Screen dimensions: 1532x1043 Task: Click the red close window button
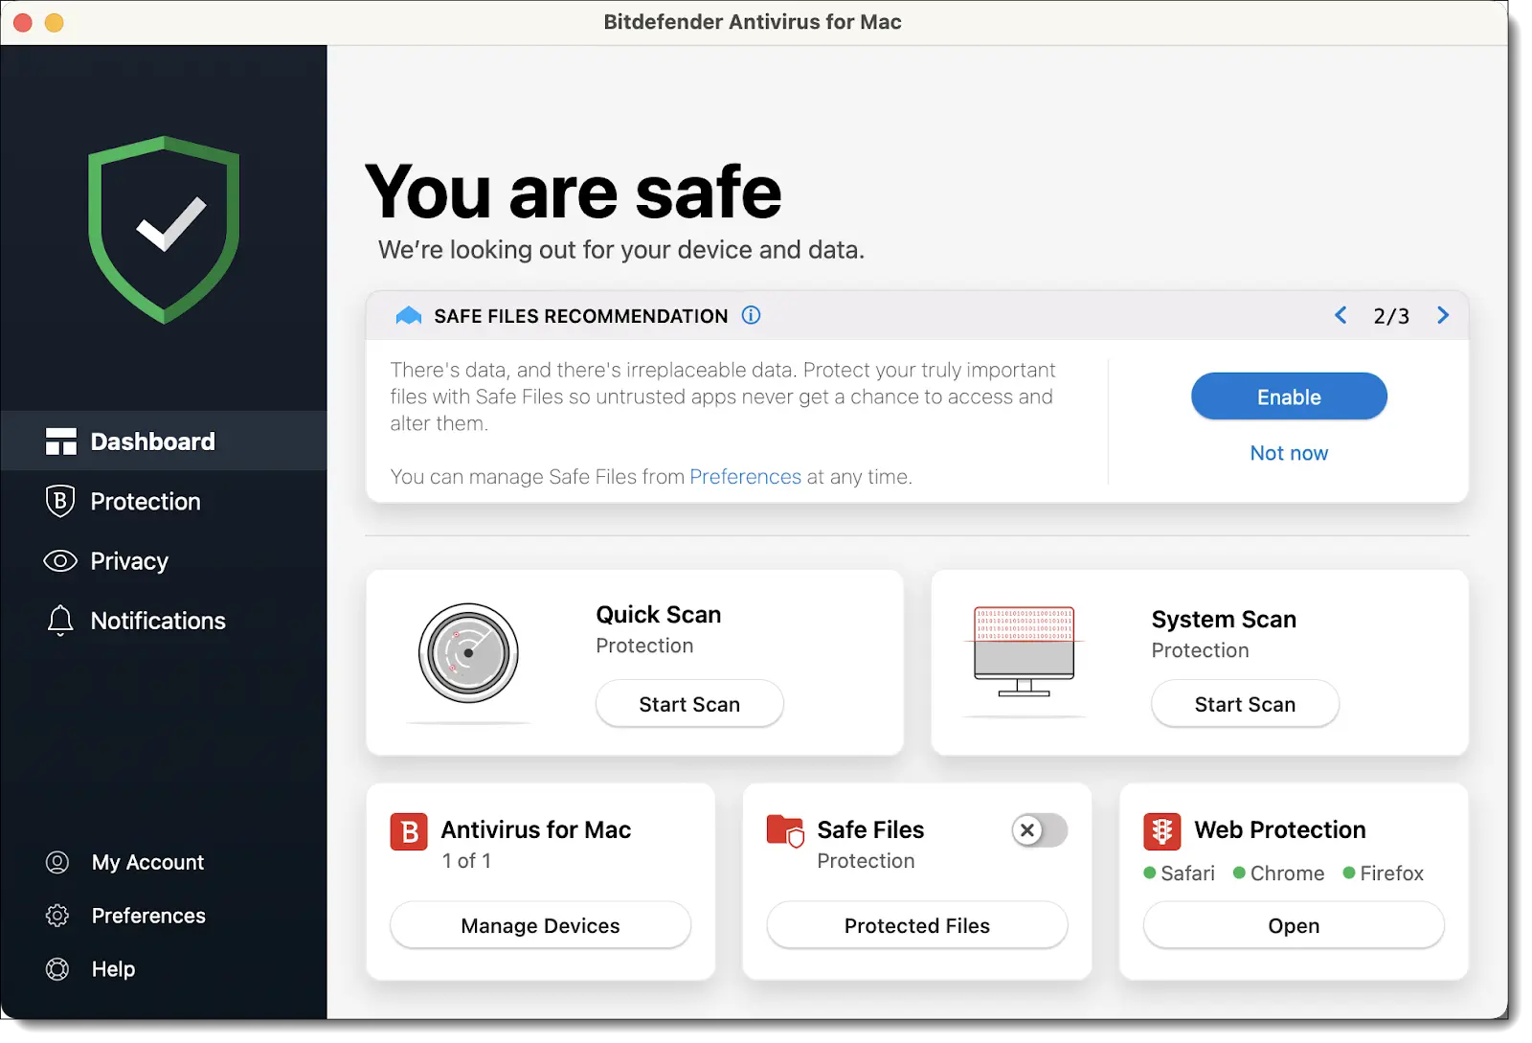point(23,22)
